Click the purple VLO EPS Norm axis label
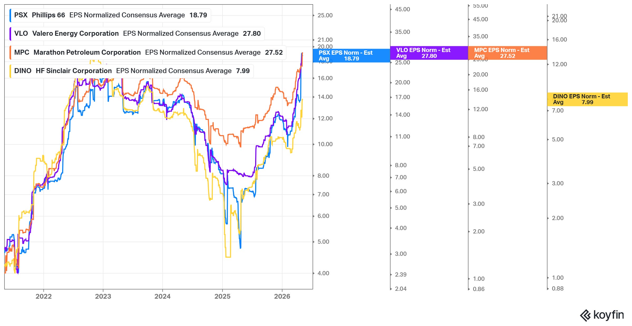The width and height of the screenshot is (632, 326). [429, 53]
